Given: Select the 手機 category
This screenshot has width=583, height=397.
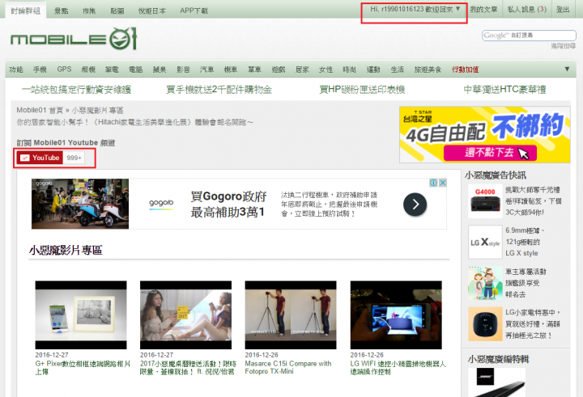Looking at the screenshot, I should 40,70.
